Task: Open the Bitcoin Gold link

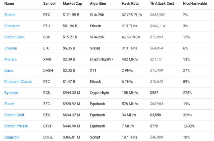Action: [x=14, y=115]
